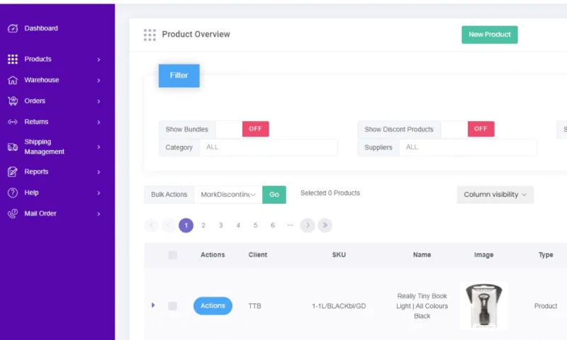
Task: Click the Type column header
Action: [x=546, y=255]
